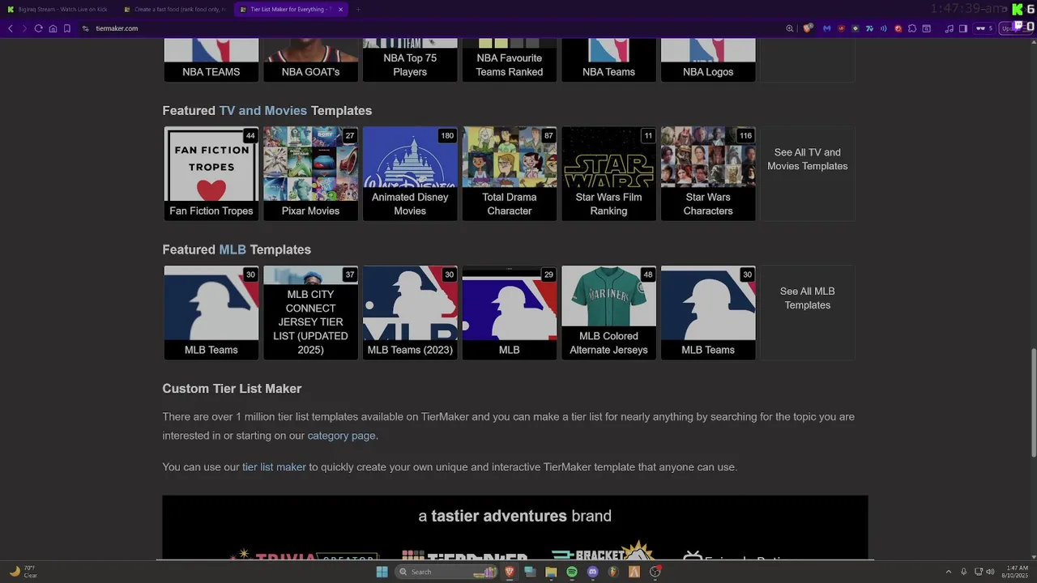Click the MLB link in Featured heading

[233, 250]
